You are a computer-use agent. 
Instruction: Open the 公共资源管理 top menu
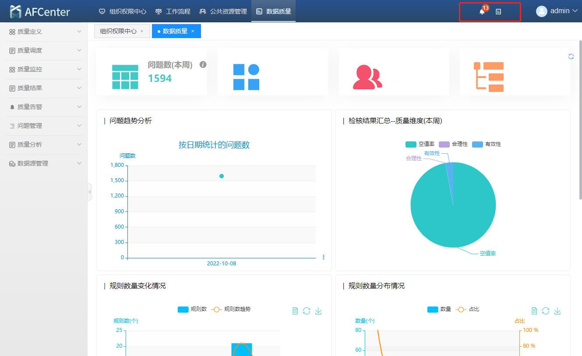click(223, 11)
